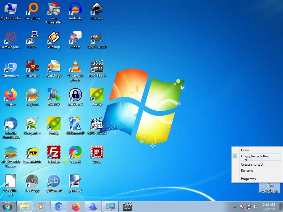Select the IrfanView icon
This screenshot has height=212, width=283.
[x=32, y=68]
